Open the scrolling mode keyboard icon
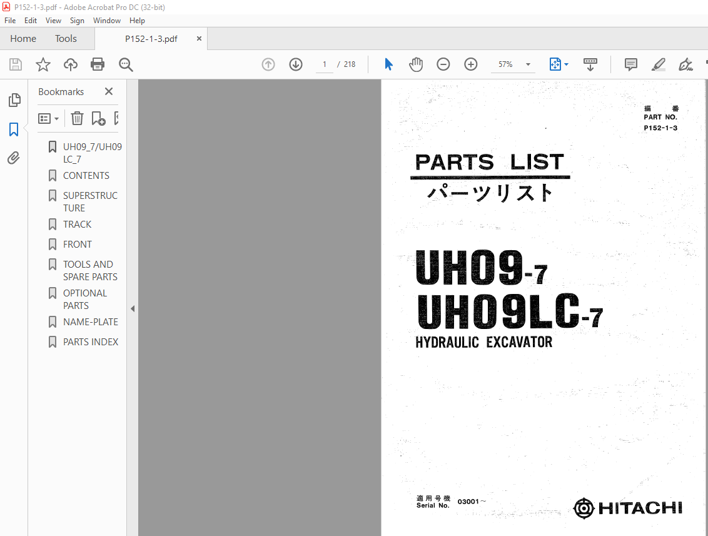 (x=590, y=64)
